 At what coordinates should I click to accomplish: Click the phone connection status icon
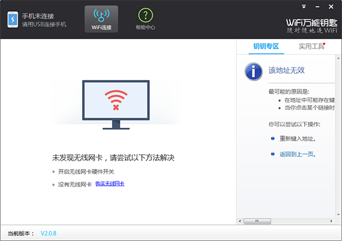[x=12, y=20]
